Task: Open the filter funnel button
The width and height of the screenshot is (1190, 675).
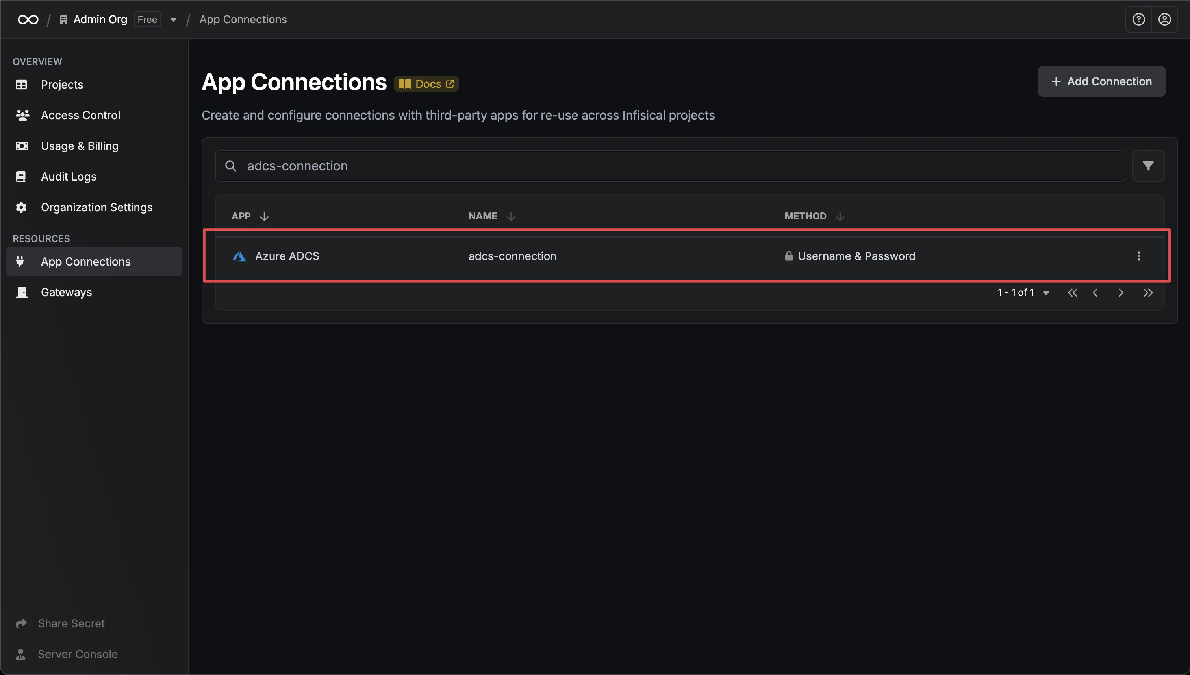Action: click(x=1148, y=166)
